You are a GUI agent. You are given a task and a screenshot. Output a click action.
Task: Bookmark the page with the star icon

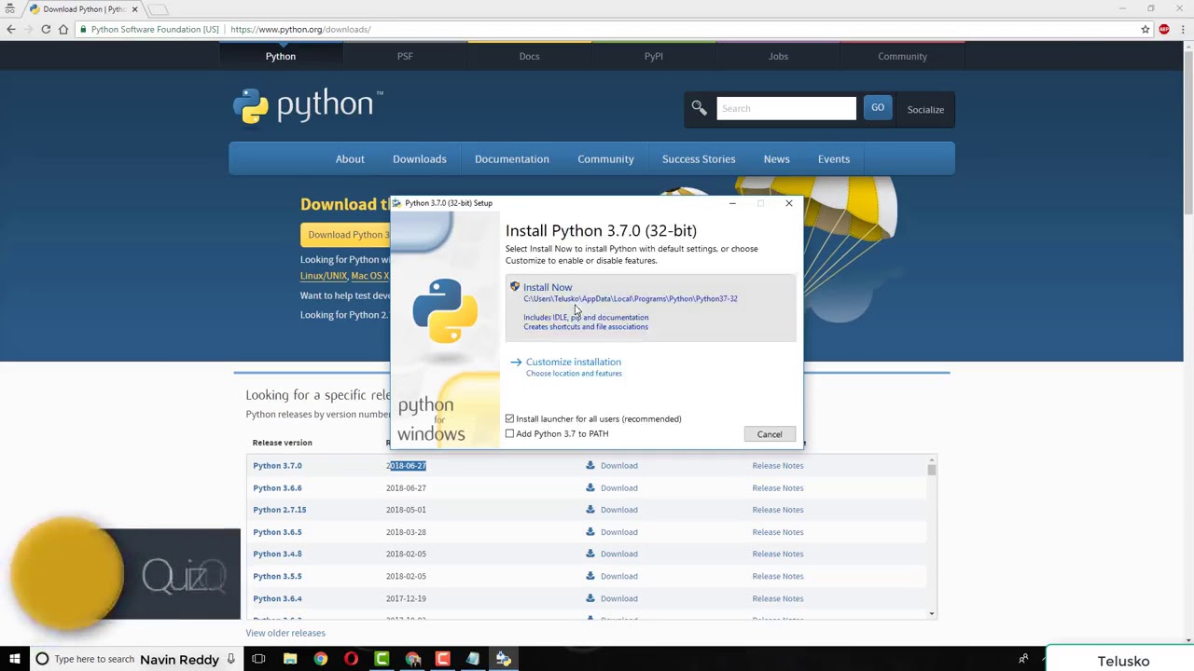[1145, 29]
